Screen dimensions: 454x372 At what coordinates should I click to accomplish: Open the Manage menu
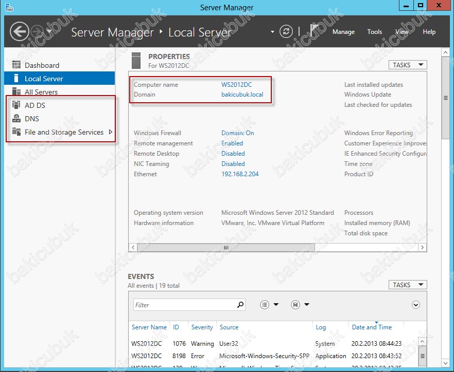343,32
